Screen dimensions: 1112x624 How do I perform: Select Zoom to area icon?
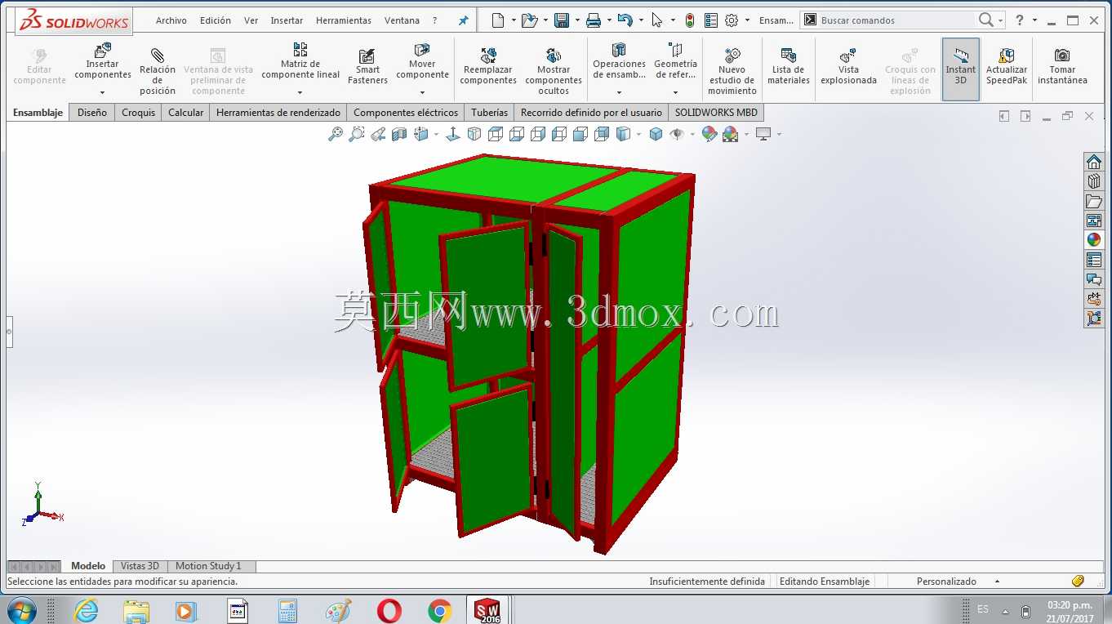click(x=357, y=134)
